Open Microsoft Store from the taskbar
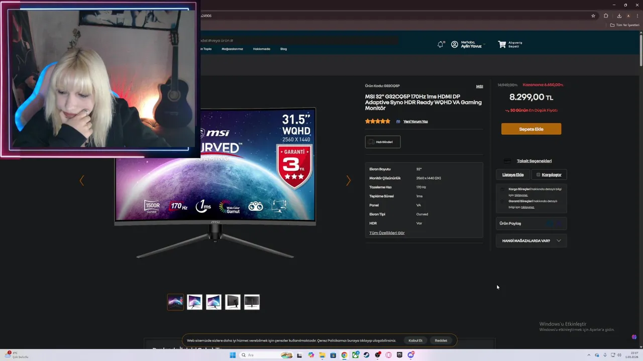Viewport: 643px width, 361px height. coord(333,355)
